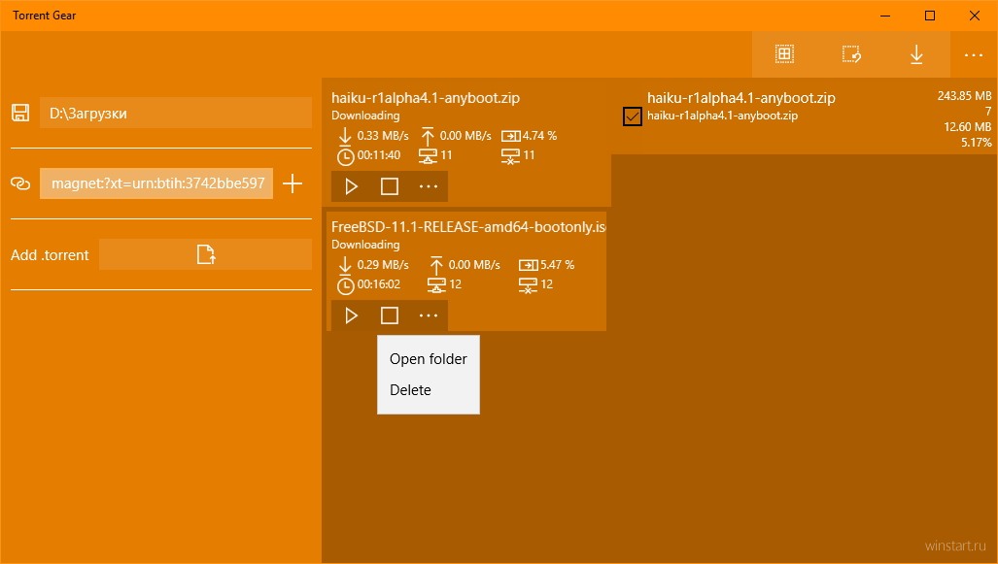The image size is (998, 564).
Task: Close the Torrent Gear window
Action: point(975,16)
